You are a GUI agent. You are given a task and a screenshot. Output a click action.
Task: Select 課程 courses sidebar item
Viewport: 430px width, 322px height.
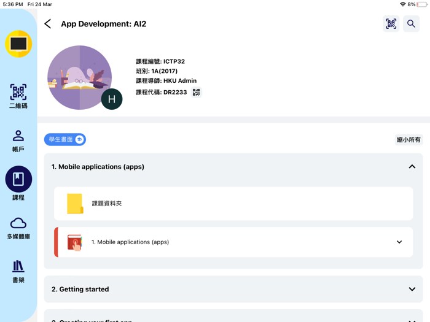click(18, 183)
